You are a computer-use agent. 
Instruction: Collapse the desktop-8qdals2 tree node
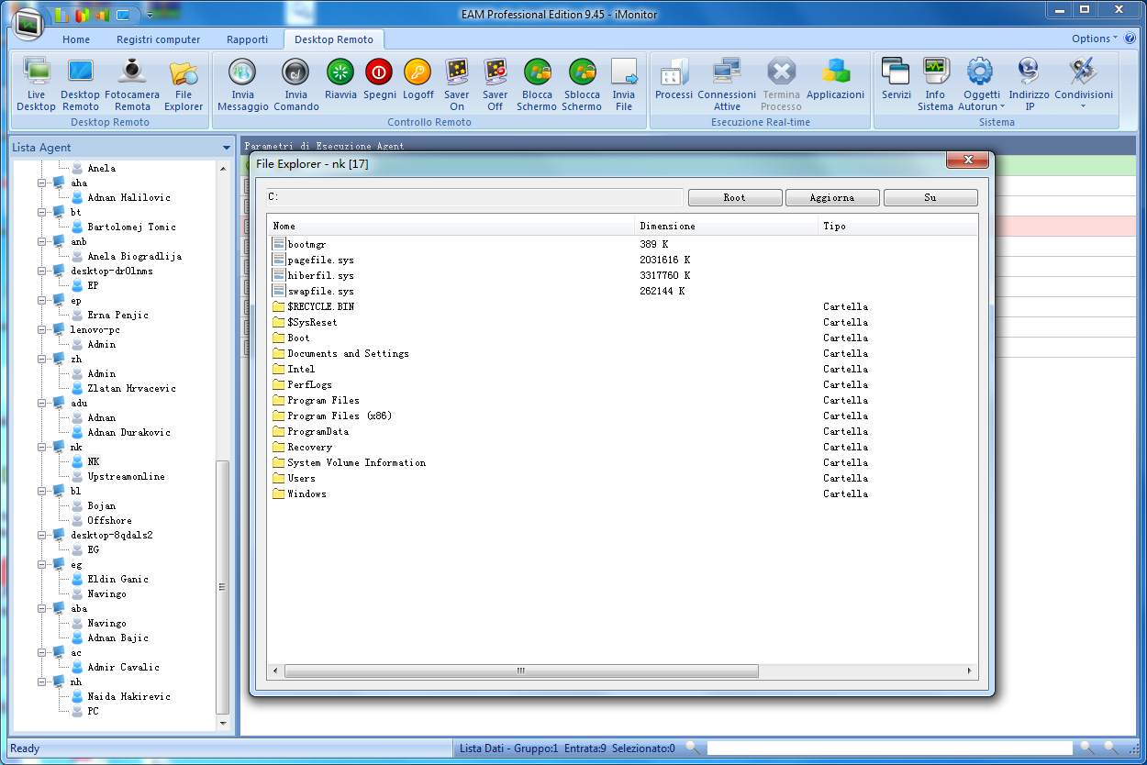point(42,535)
